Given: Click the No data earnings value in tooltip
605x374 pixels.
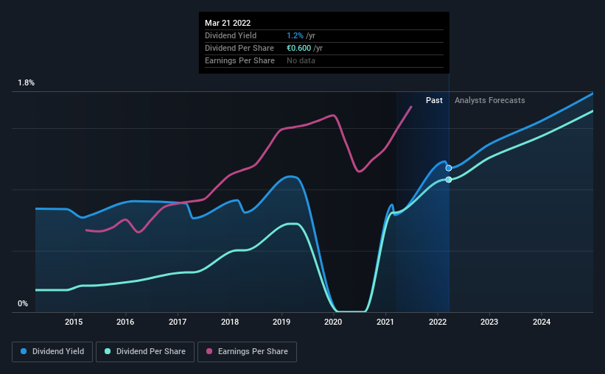Looking at the screenshot, I should click(x=301, y=60).
